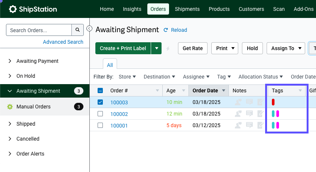
Task: Click the Reload icon beside Awaiting Shipment
Action: pos(166,30)
